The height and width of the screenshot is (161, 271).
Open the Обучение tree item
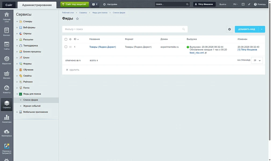click(28, 70)
